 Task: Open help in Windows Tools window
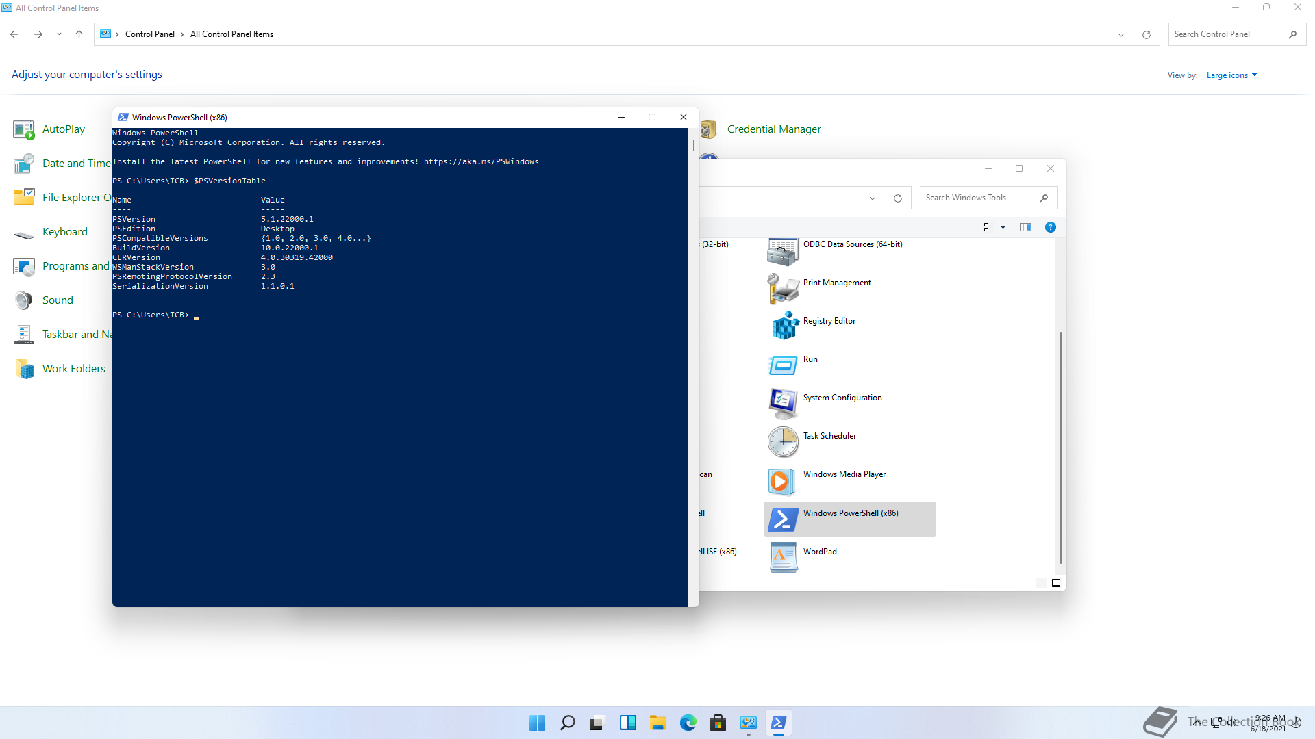(1051, 227)
